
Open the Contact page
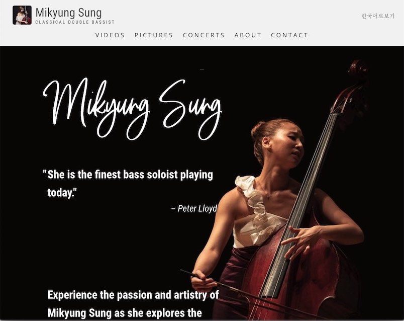(x=289, y=35)
